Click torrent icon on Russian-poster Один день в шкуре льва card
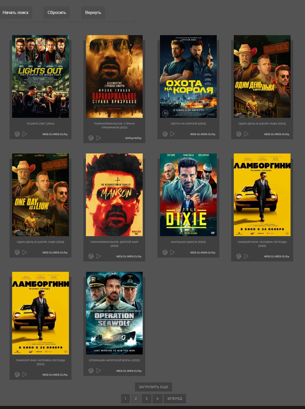The image size is (305, 409). (239, 134)
